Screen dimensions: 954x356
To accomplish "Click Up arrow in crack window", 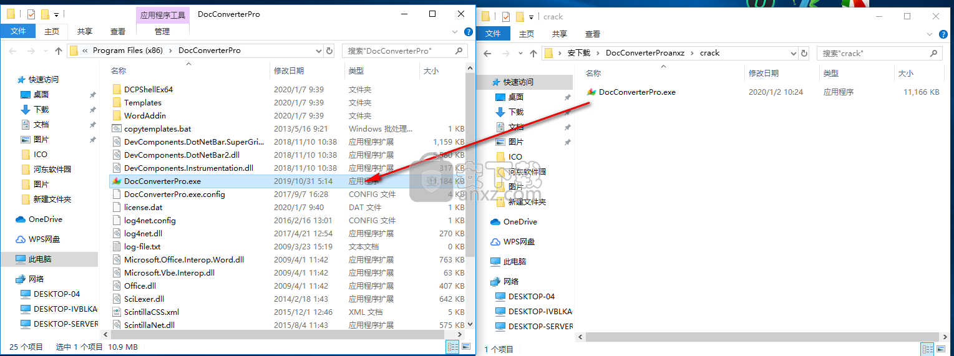I will (533, 53).
